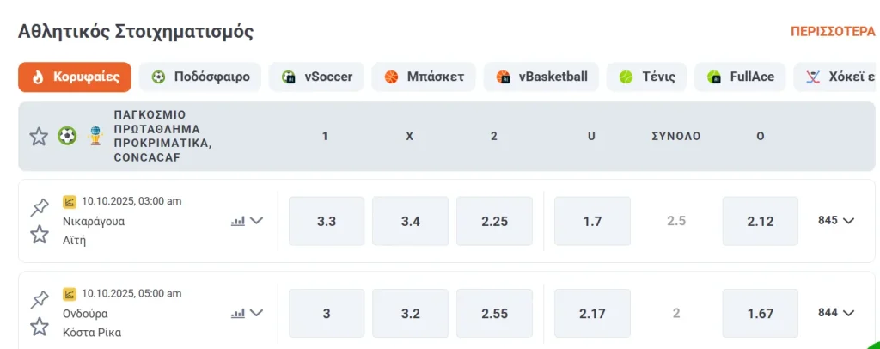Viewport: 880px width, 349px height.
Task: Pin the Νικαράγουα vs Αϊτή match
Action: click(x=40, y=207)
